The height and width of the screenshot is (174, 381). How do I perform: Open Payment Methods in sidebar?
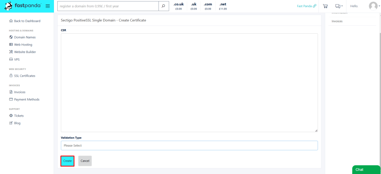pos(24,99)
